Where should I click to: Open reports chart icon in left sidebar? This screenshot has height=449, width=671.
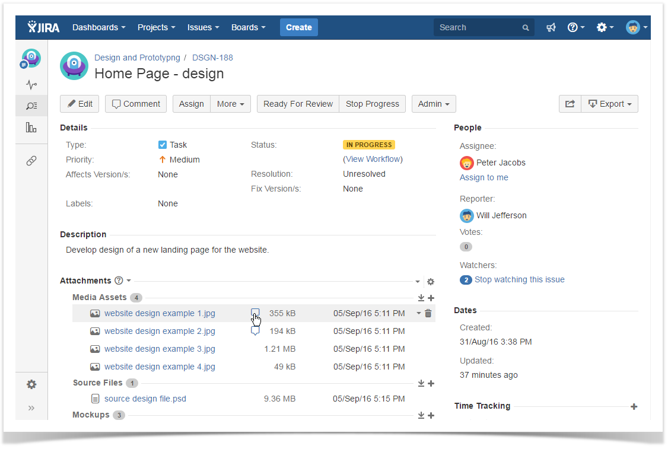(x=31, y=128)
